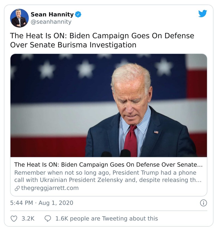Click the 3.2K likes count
This screenshot has width=218, height=231.
tap(28, 218)
